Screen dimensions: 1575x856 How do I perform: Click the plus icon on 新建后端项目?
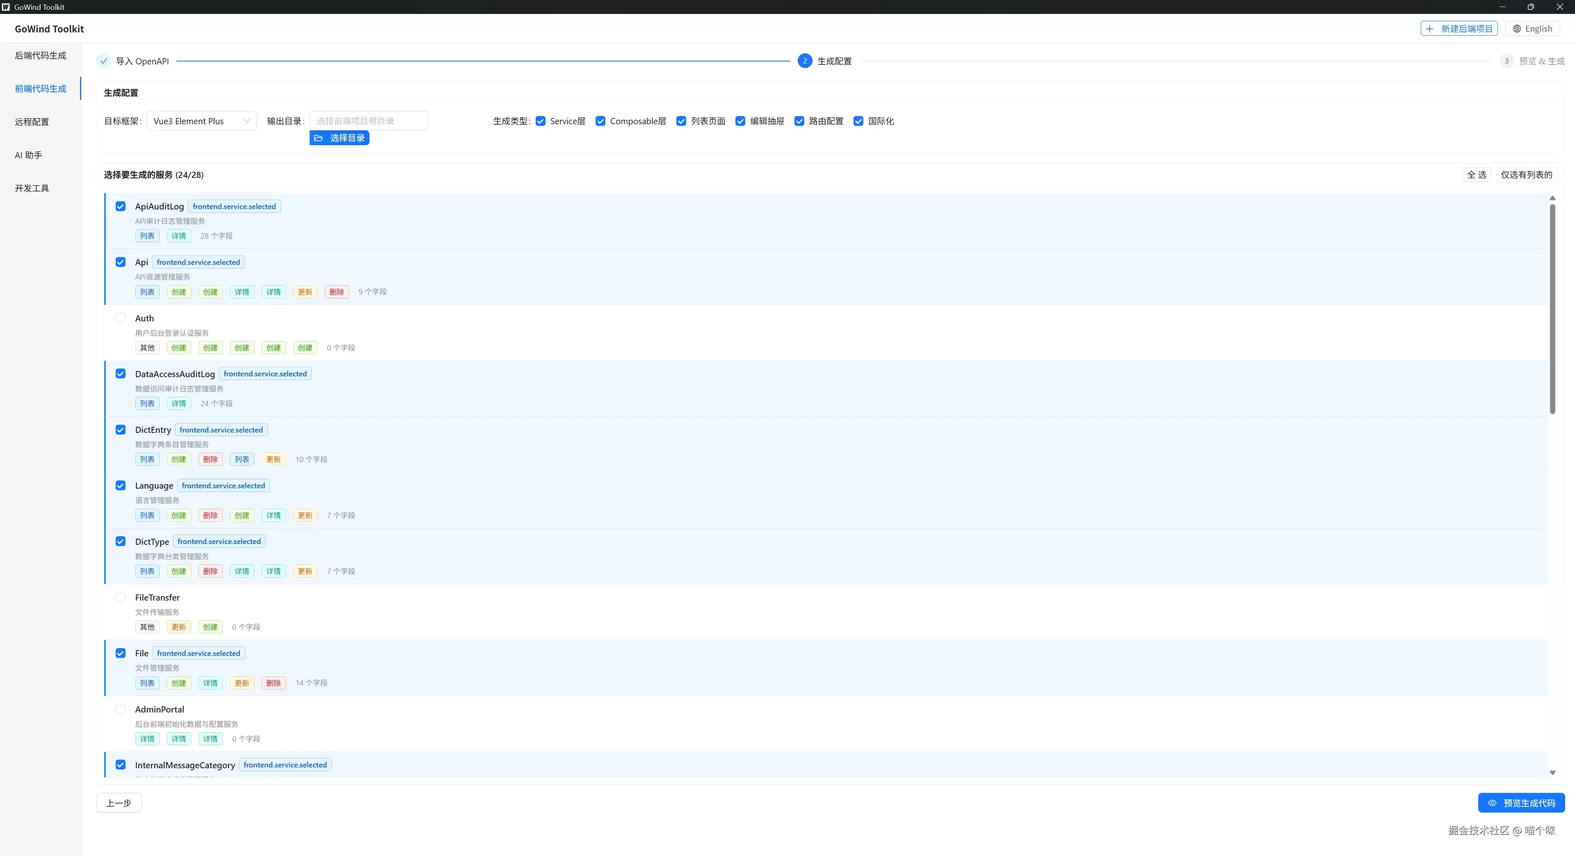[x=1429, y=29]
